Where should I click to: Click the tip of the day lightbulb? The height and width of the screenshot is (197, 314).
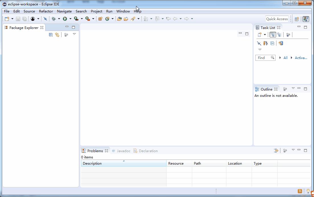click(x=308, y=191)
